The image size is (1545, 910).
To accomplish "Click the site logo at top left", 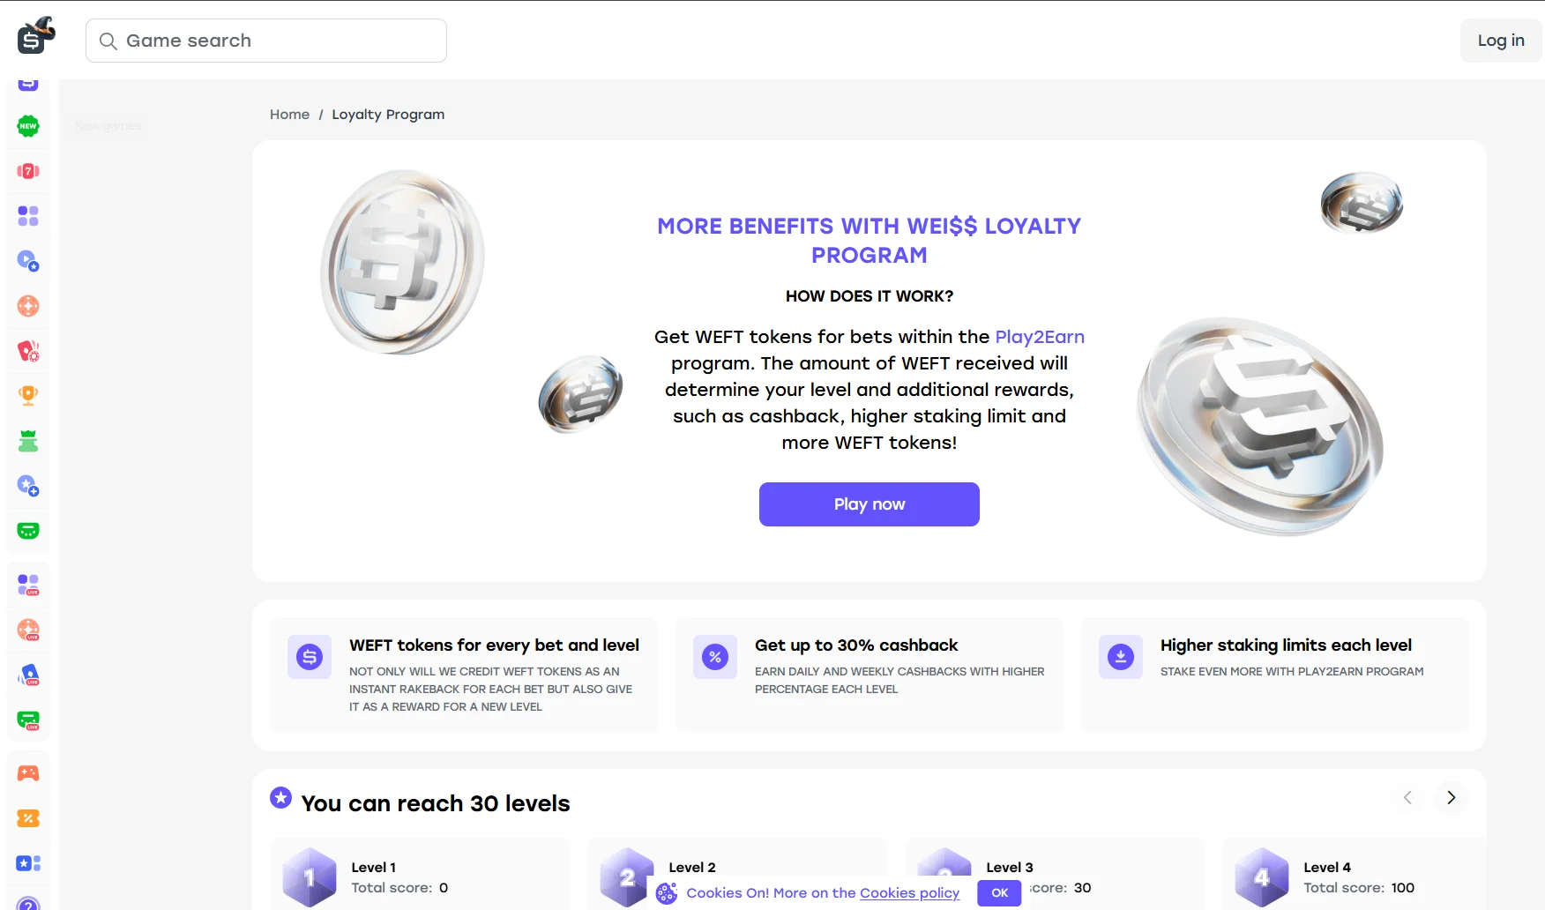I will [x=36, y=35].
